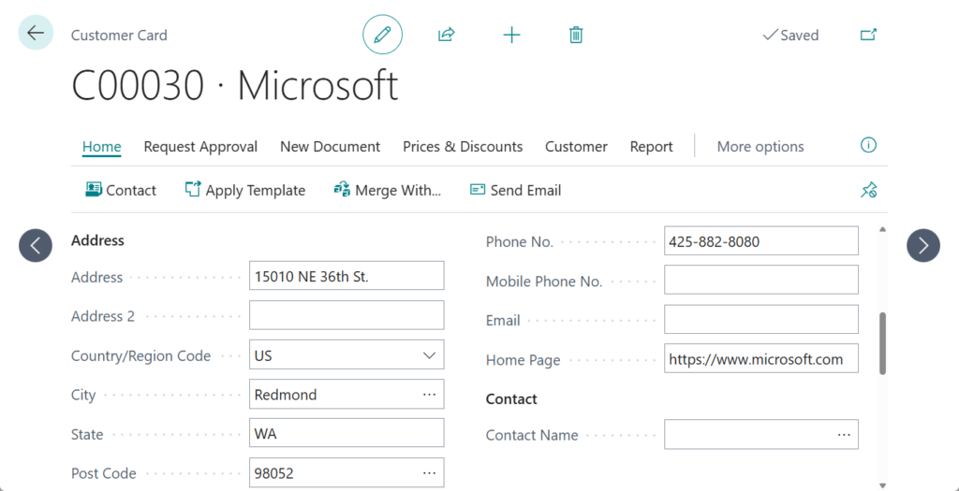
Task: Open the Prices & Discounts menu
Action: point(463,147)
